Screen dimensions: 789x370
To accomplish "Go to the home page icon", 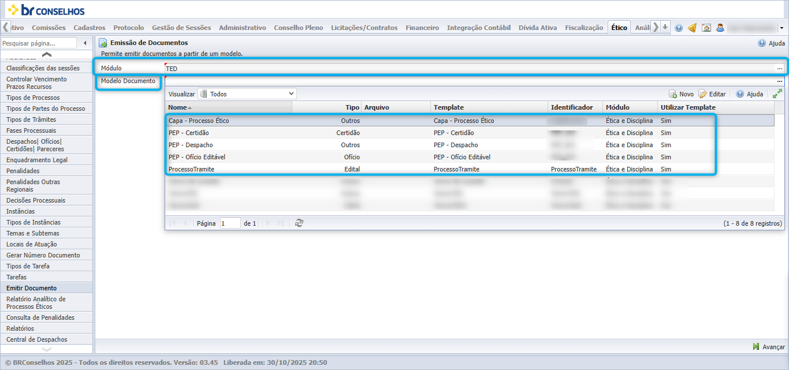I will [706, 28].
